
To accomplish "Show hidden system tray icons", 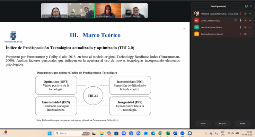I will (205, 133).
